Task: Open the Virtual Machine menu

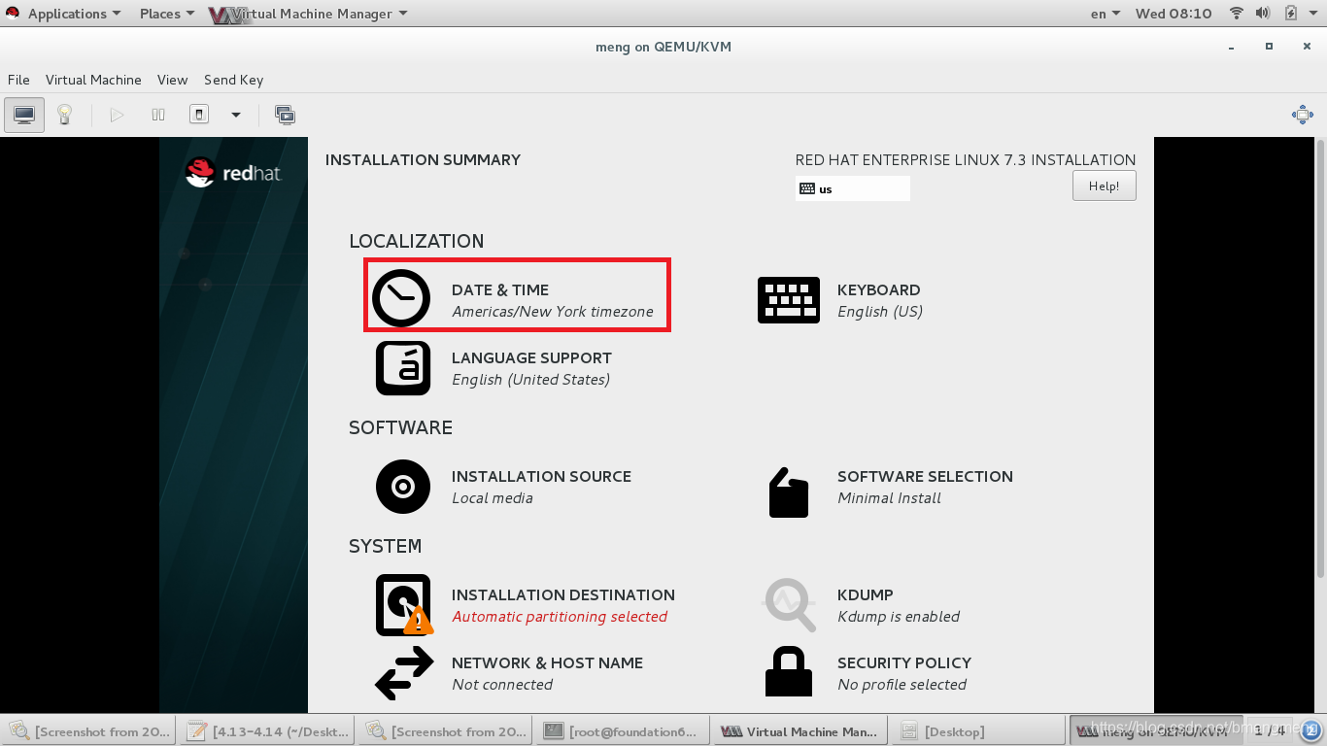Action: [x=93, y=80]
